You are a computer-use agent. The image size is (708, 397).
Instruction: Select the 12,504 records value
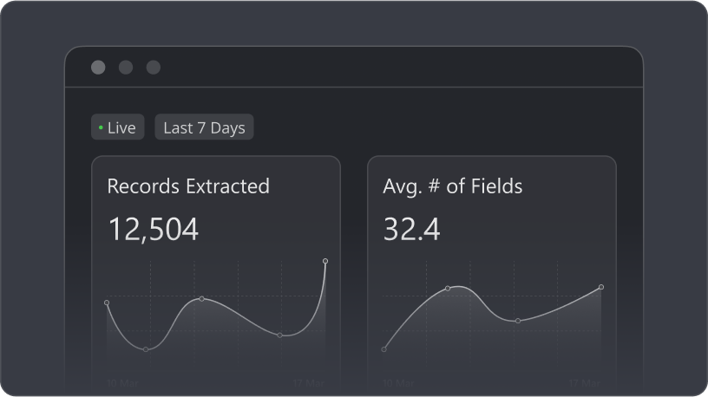coord(154,229)
